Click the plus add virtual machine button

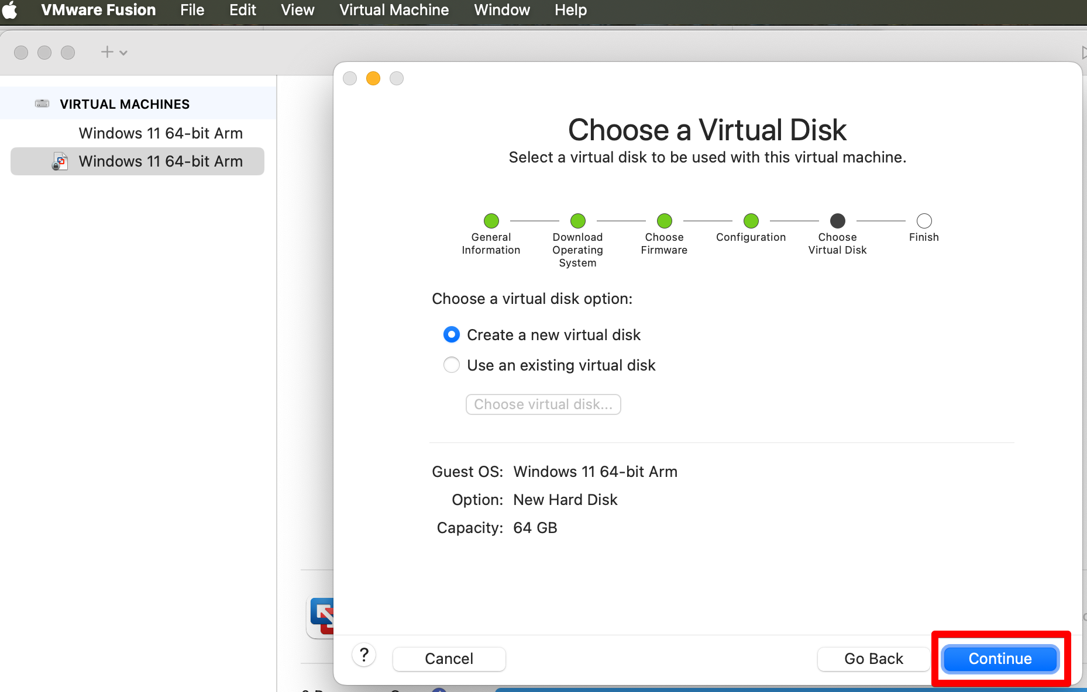pyautogui.click(x=107, y=52)
